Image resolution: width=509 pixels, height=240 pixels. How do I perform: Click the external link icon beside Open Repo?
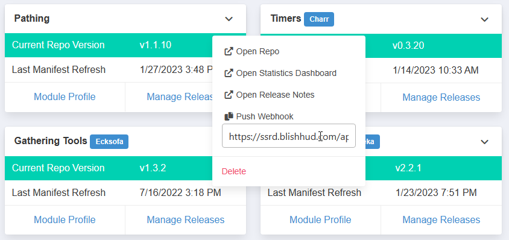[x=229, y=51]
